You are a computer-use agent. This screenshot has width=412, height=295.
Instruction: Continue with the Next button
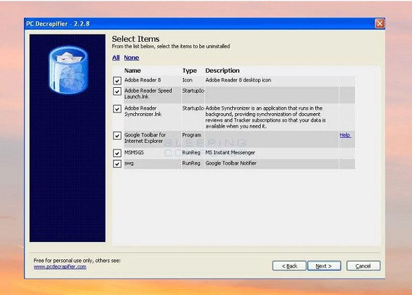point(324,266)
